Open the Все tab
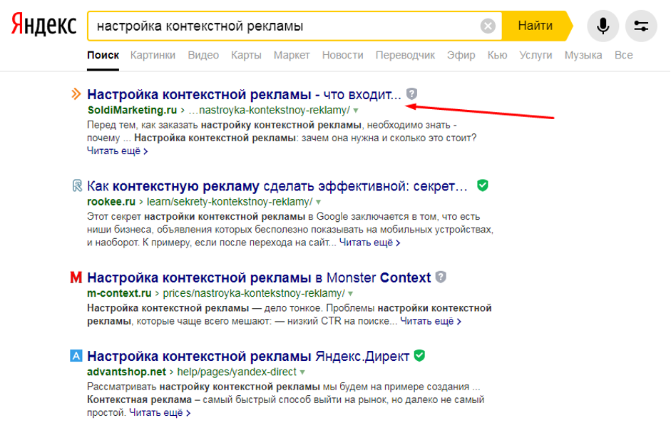The width and height of the screenshot is (671, 428). pyautogui.click(x=623, y=55)
